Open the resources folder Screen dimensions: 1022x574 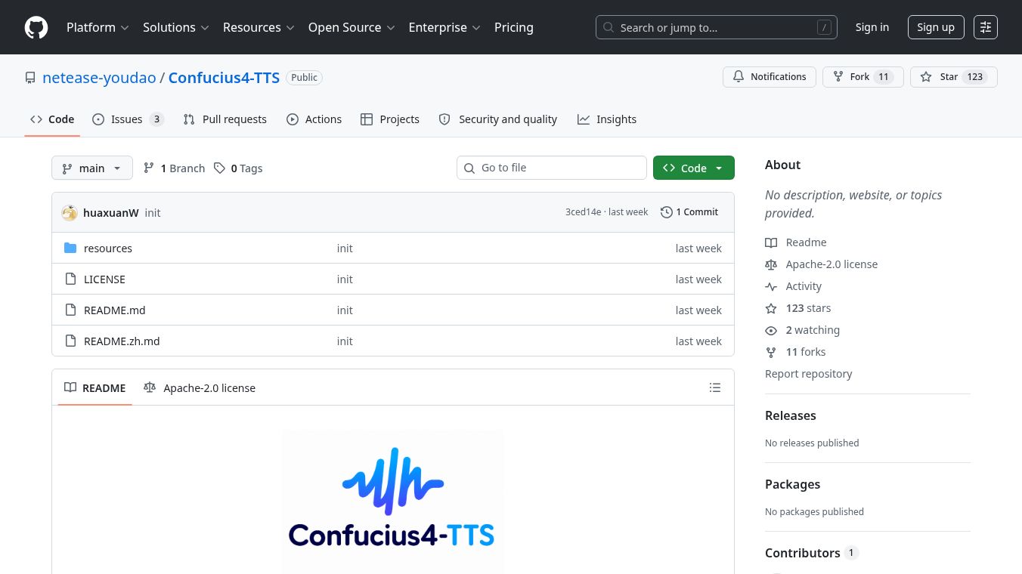coord(108,248)
